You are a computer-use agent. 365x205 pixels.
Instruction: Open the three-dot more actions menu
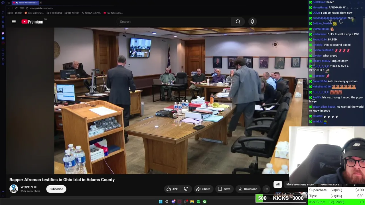click(266, 189)
